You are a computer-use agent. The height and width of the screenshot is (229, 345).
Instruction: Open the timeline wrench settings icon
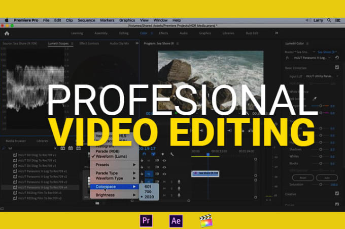[171, 154]
